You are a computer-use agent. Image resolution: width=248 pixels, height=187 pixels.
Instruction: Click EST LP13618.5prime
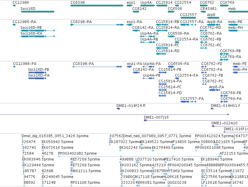215,183
